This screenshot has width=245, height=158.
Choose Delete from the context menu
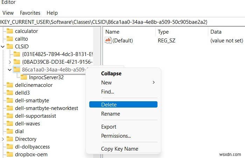click(x=109, y=104)
